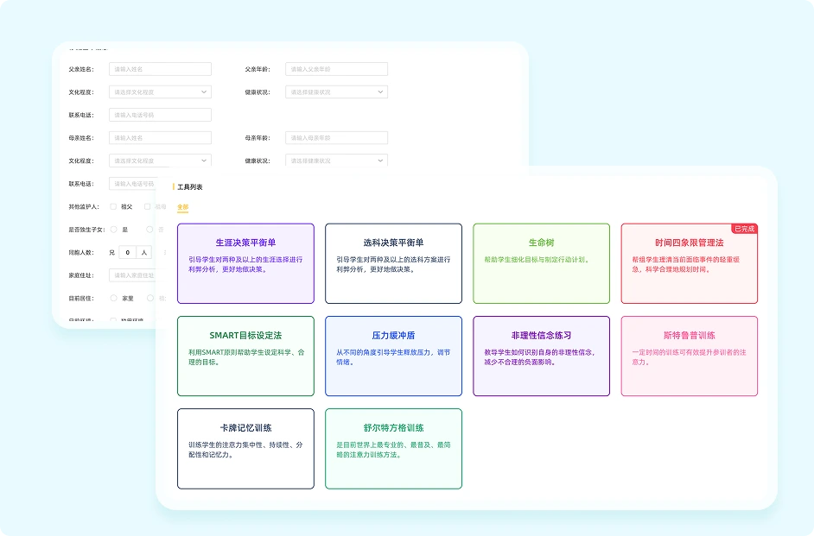Open the 舒尔特方格训练 tool card

pos(393,448)
